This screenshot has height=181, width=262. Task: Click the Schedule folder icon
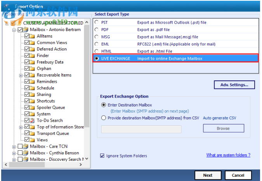click(x=32, y=88)
